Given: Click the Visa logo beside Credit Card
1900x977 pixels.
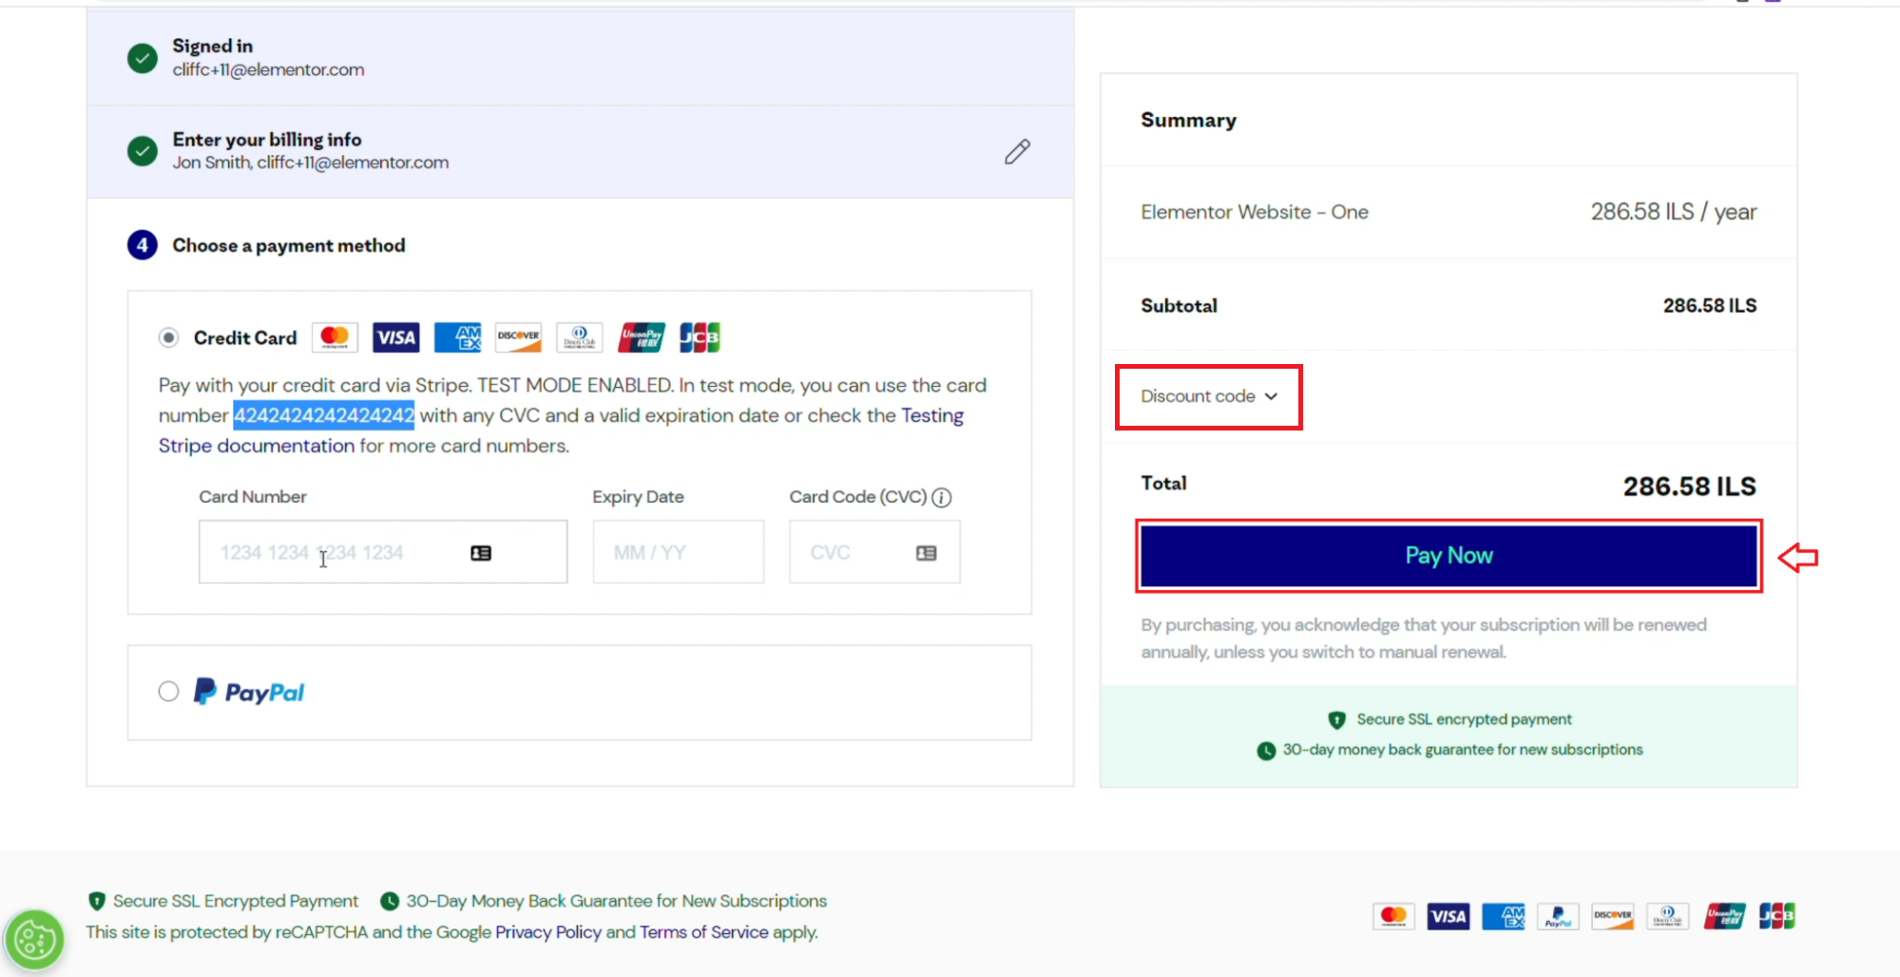Looking at the screenshot, I should pyautogui.click(x=395, y=337).
